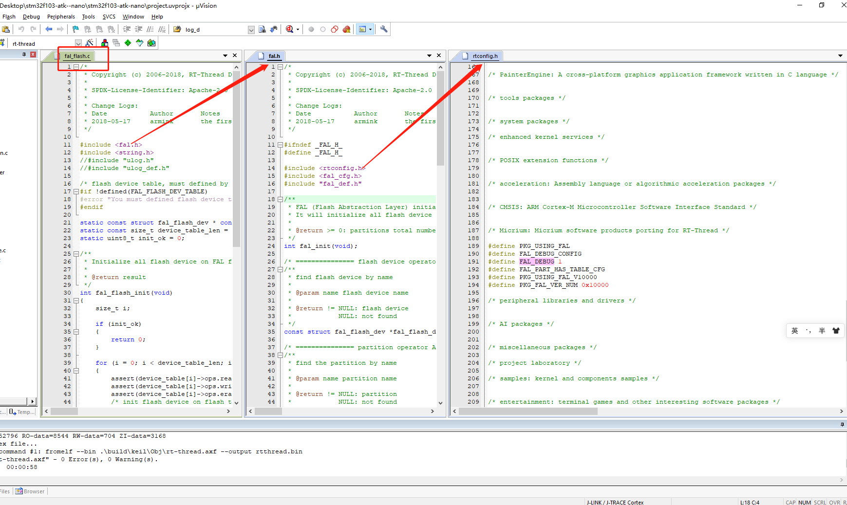Open Options for Target magic wand
This screenshot has width=847, height=505.
(x=90, y=43)
